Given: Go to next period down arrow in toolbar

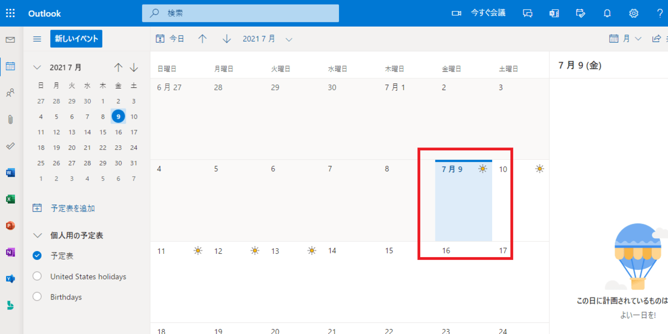Looking at the screenshot, I should (x=227, y=39).
